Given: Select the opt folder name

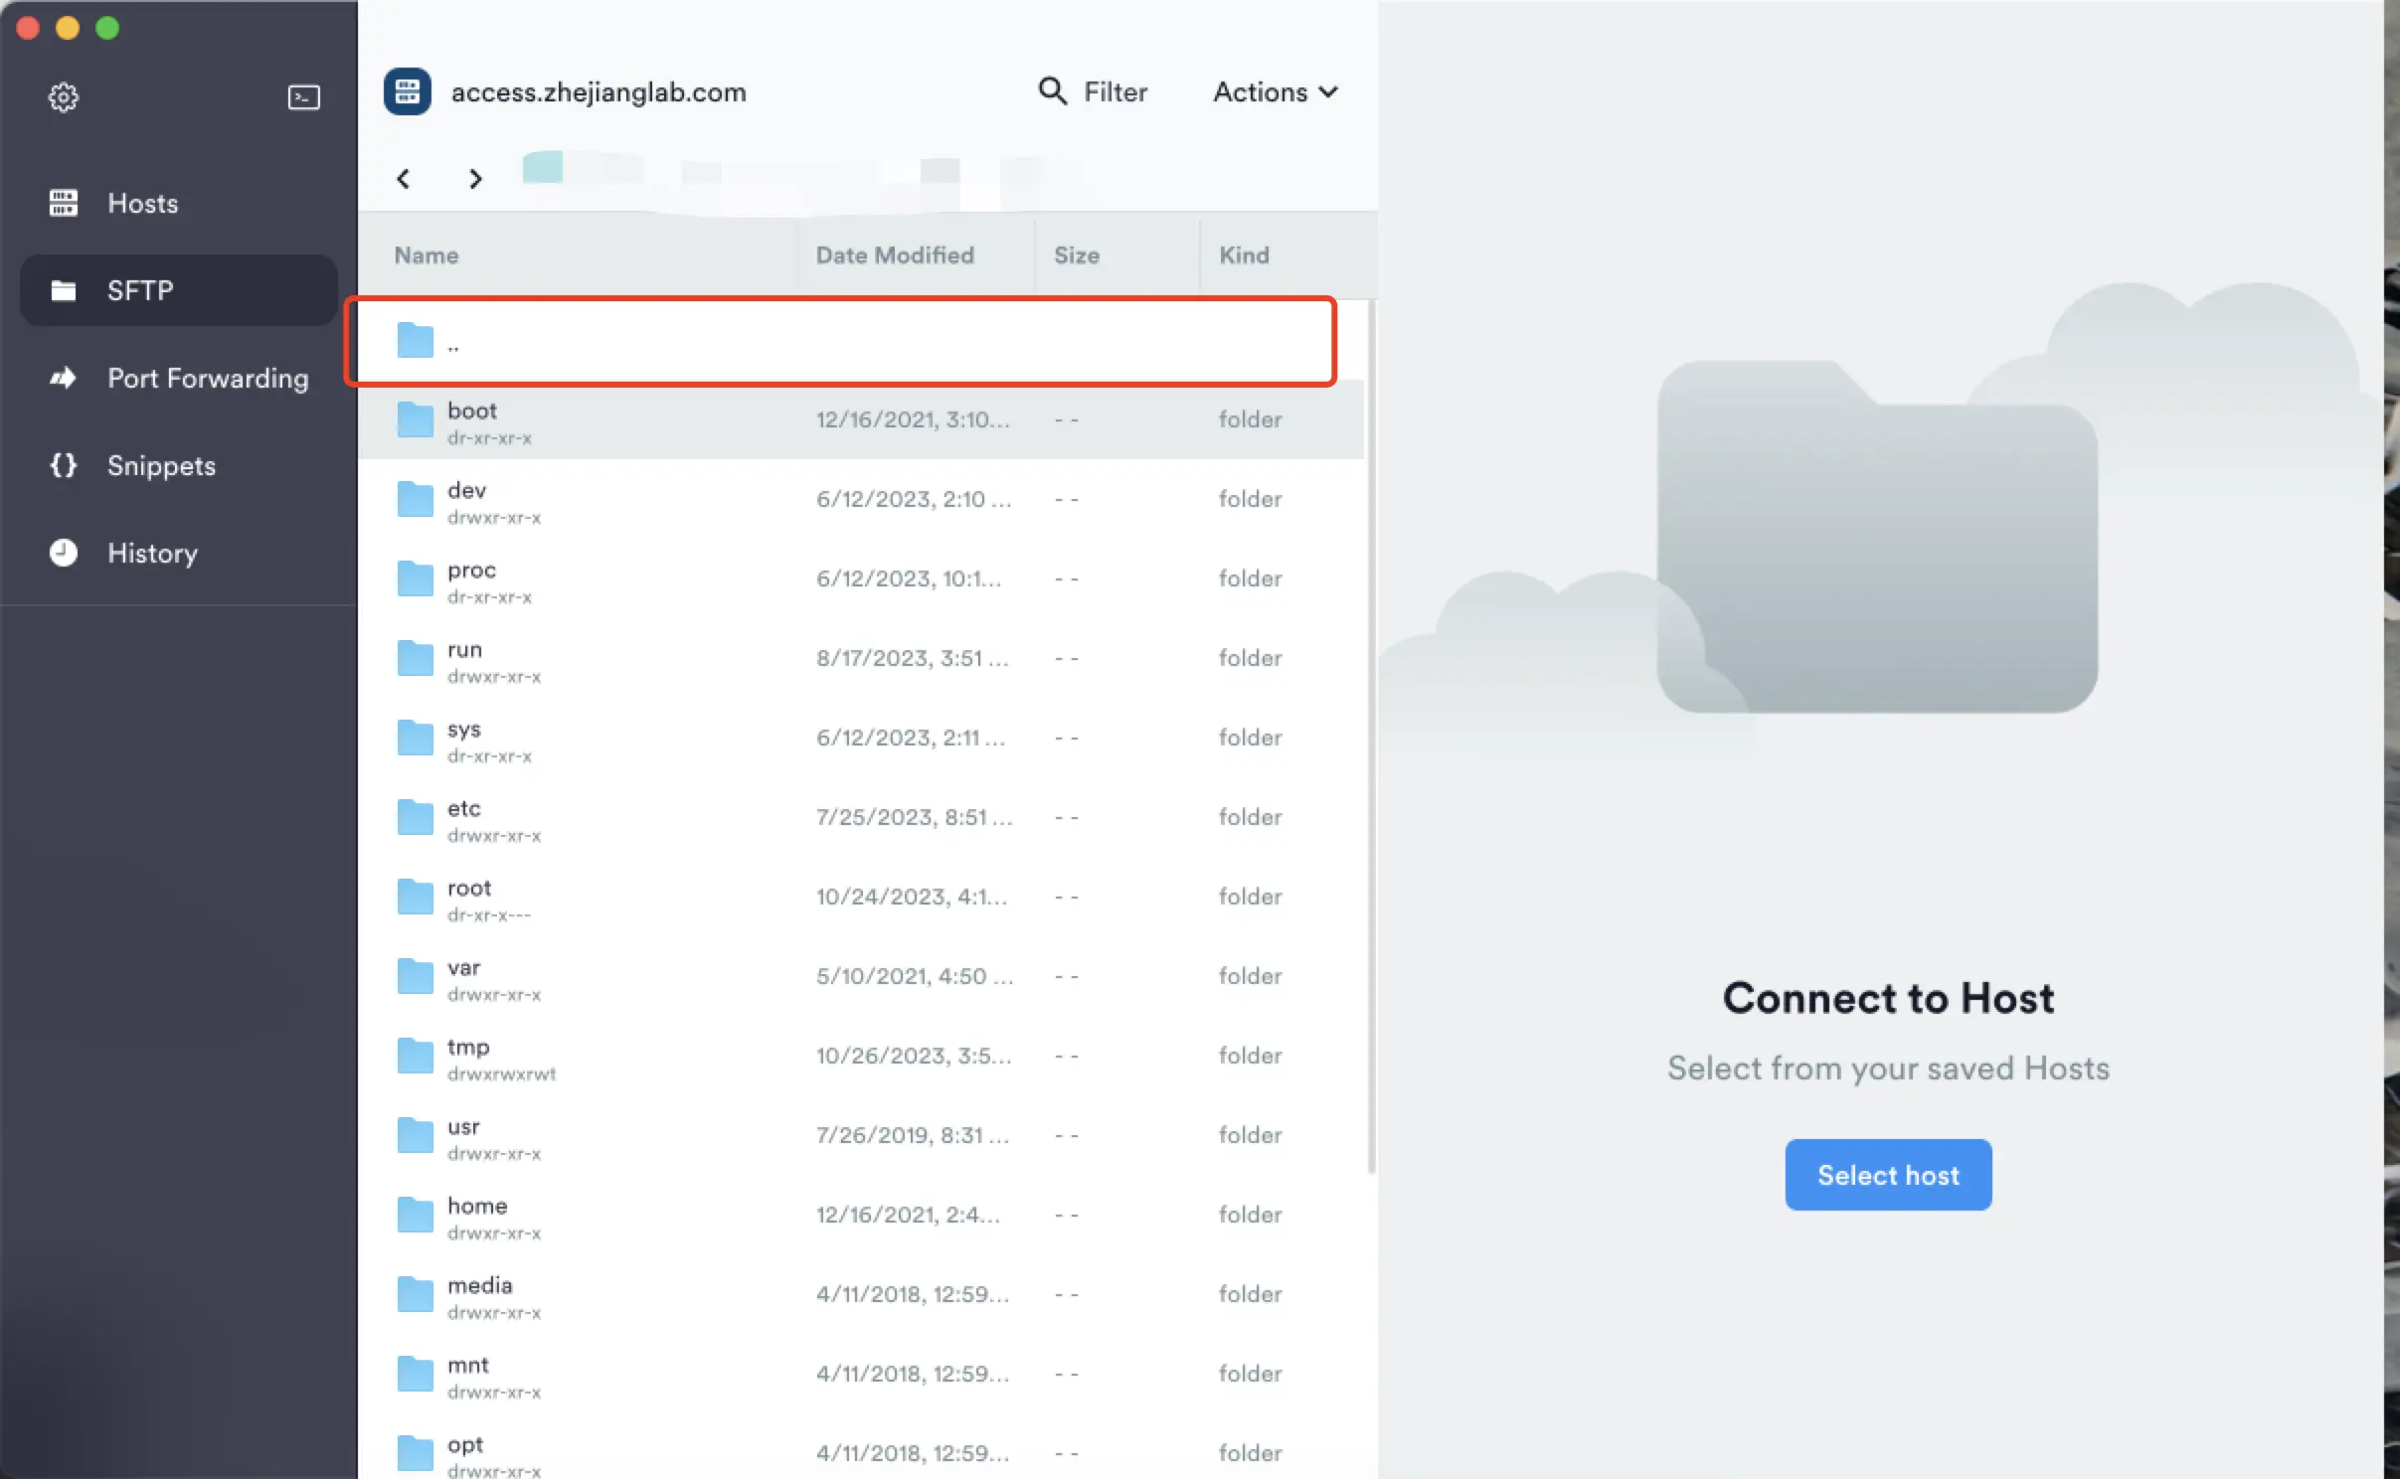Looking at the screenshot, I should 465,1445.
